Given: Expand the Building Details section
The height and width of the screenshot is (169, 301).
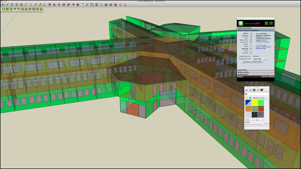Looking at the screenshot, I should coord(256,74).
